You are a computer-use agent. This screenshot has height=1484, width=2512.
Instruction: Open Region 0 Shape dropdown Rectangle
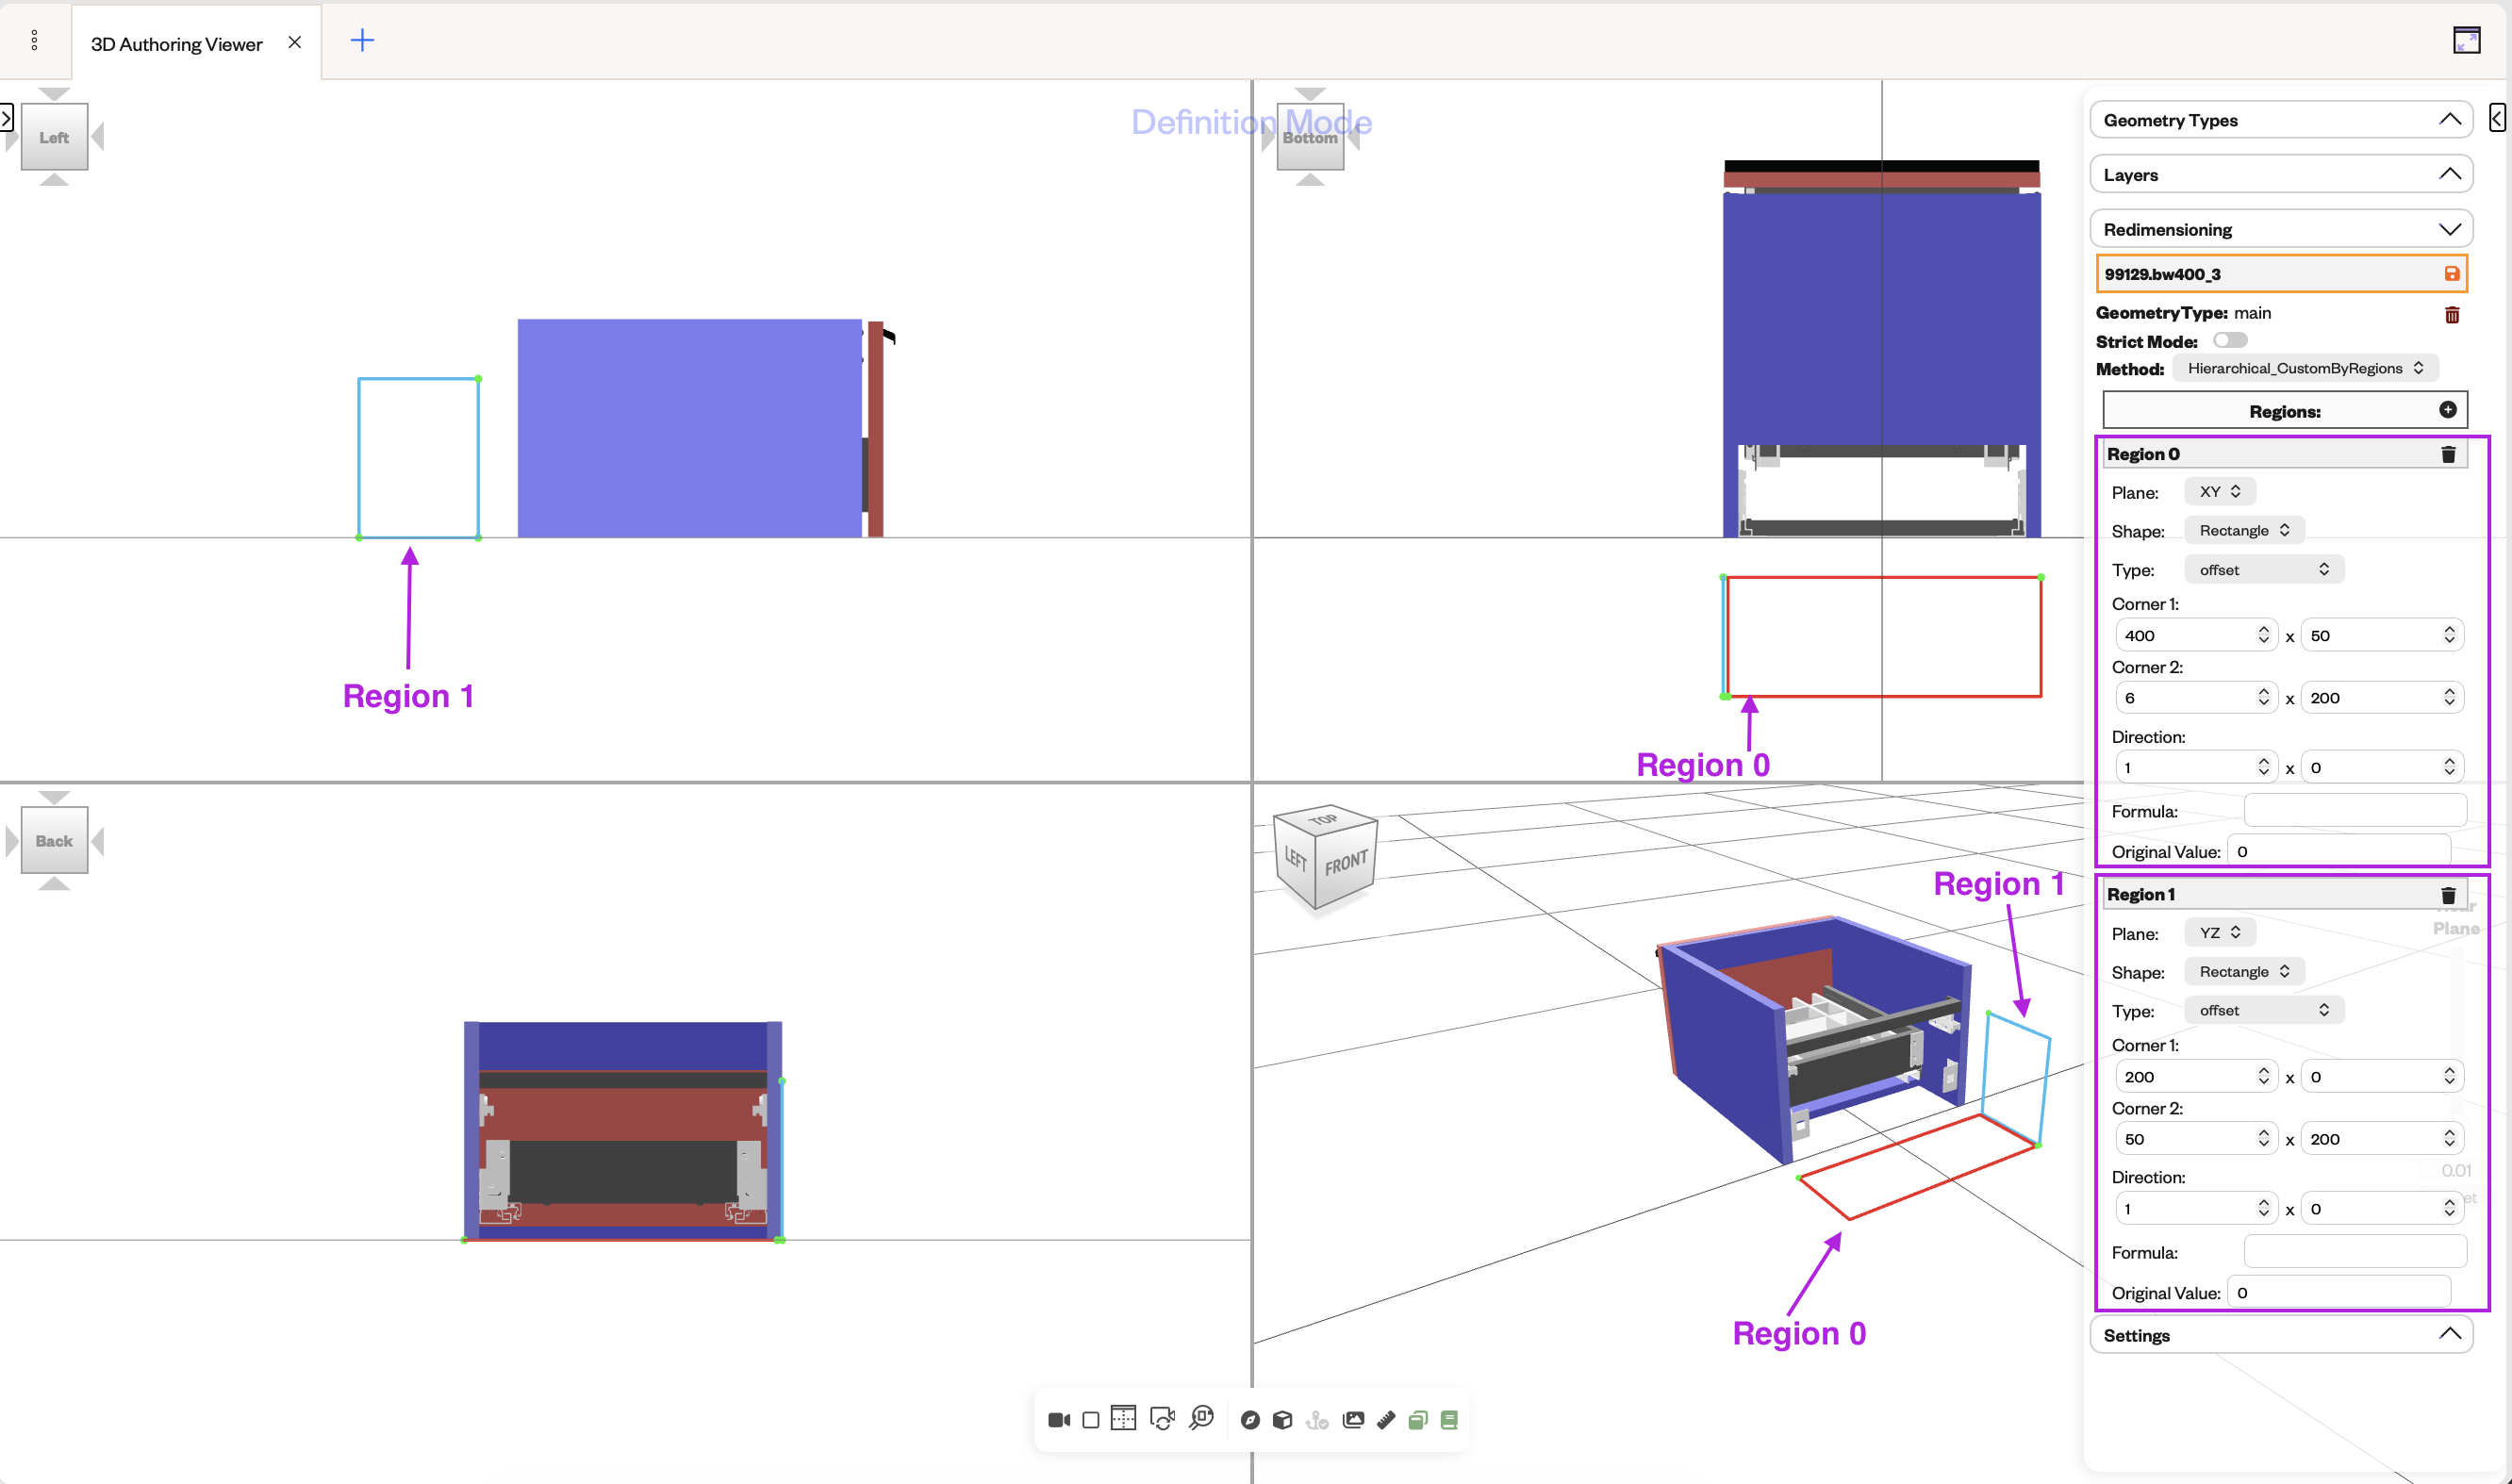point(2244,530)
